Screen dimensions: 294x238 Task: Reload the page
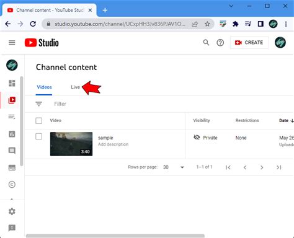click(33, 24)
